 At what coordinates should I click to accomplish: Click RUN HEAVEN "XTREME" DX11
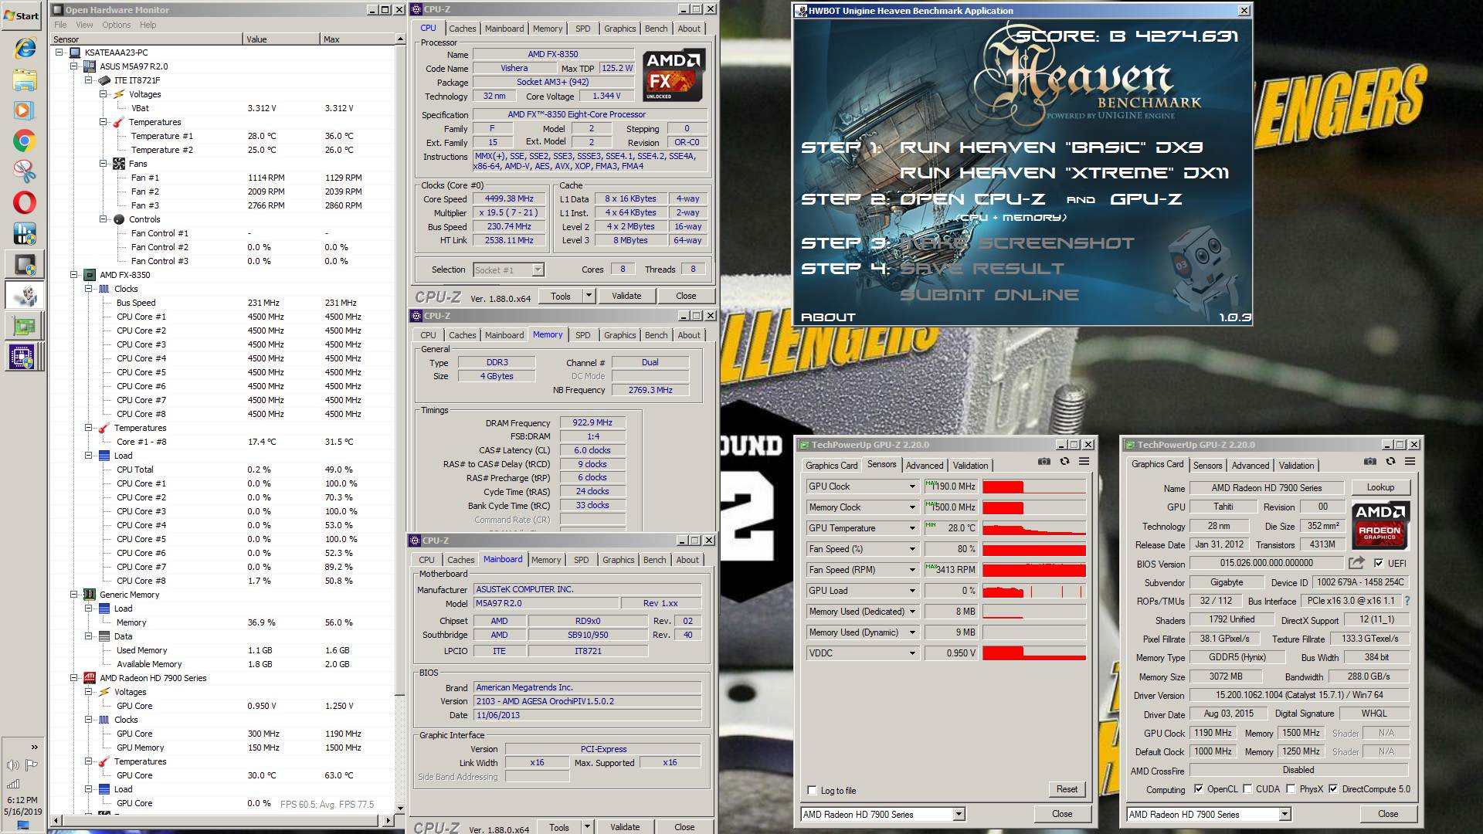click(x=1064, y=173)
